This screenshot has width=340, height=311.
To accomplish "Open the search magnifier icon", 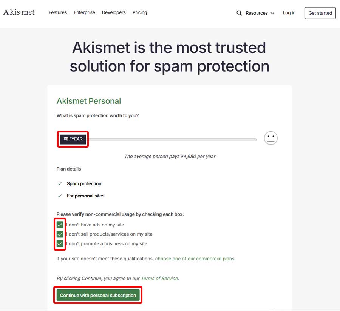I will point(239,13).
